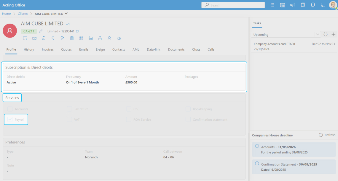Open the apps grid icon in header

pyautogui.click(x=272, y=5)
